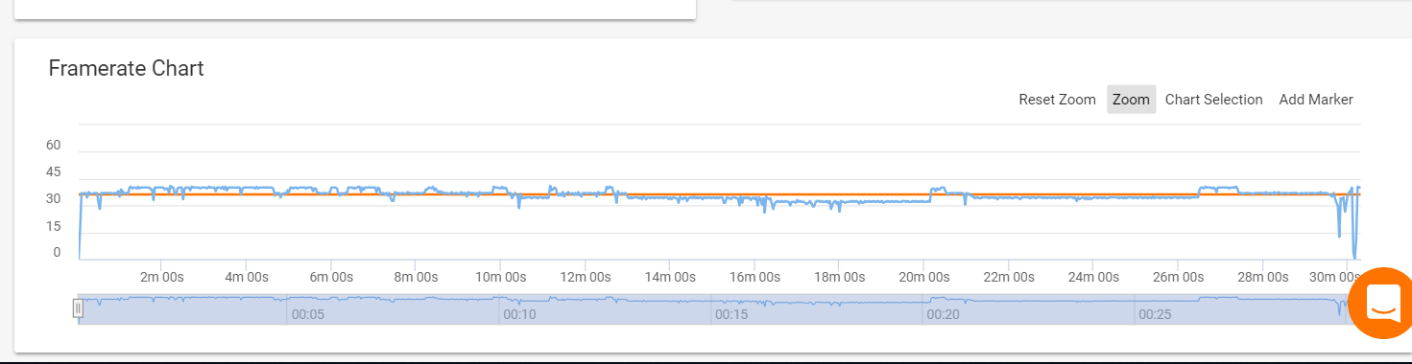Switch to Chart Selection mode
Screen dimensions: 1412x364
coord(1213,100)
